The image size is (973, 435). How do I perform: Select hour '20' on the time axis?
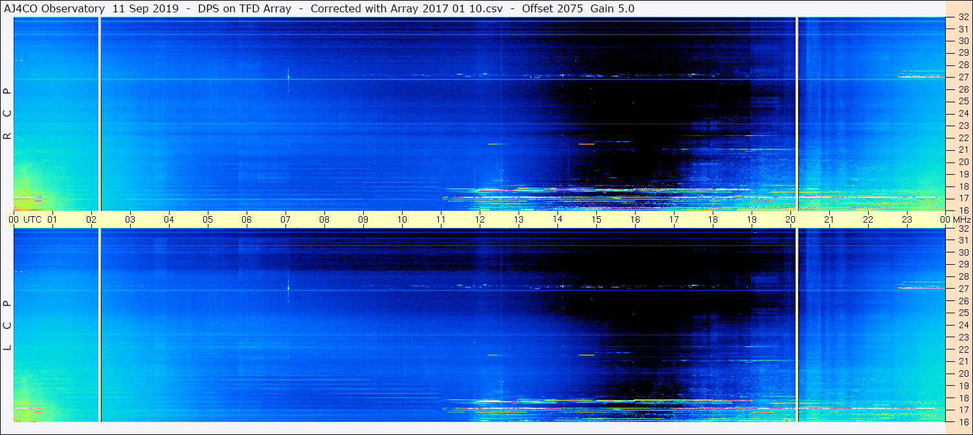pos(790,219)
